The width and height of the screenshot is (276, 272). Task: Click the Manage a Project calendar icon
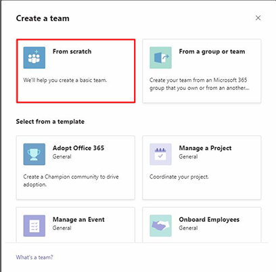tap(160, 154)
